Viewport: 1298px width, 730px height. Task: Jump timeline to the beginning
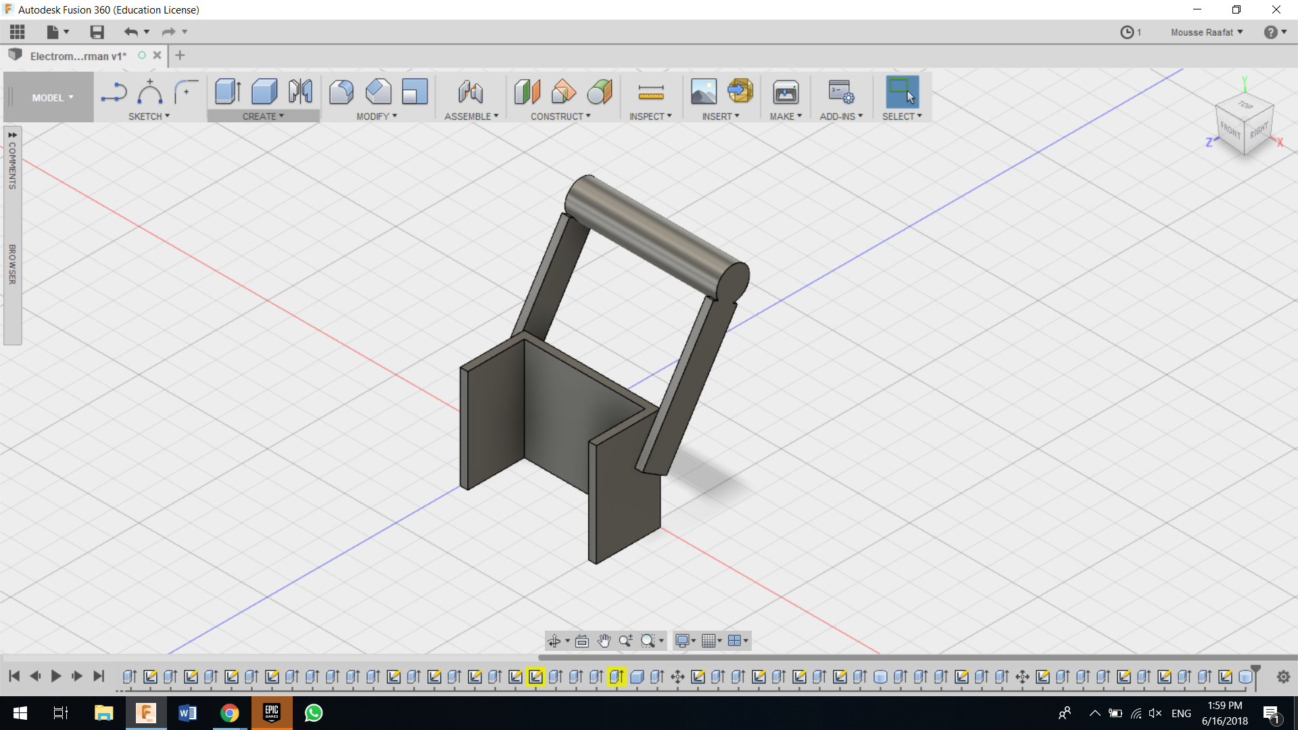click(14, 676)
